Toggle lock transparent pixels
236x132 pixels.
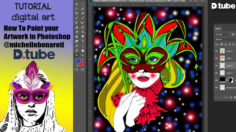(222, 44)
